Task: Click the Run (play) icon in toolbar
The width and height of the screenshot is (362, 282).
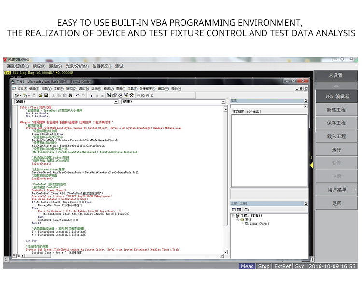Action: pyautogui.click(x=90, y=95)
